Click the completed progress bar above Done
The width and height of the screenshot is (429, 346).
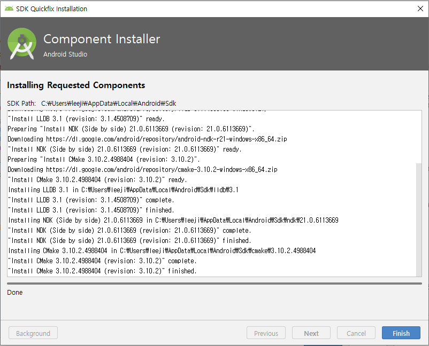tap(214, 284)
